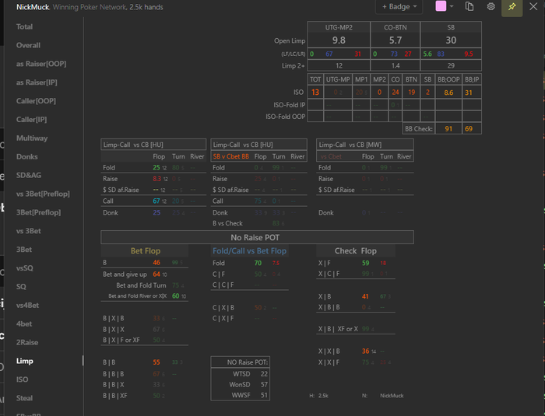Open the Donks tab

(26, 156)
